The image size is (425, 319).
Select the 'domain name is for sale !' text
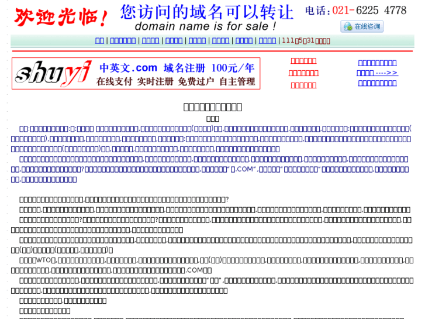click(205, 26)
